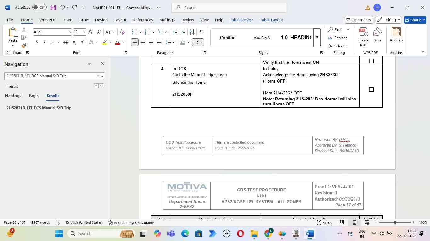The height and width of the screenshot is (241, 430).
Task: Collapse the ribbon with the chevron
Action: [423, 51]
